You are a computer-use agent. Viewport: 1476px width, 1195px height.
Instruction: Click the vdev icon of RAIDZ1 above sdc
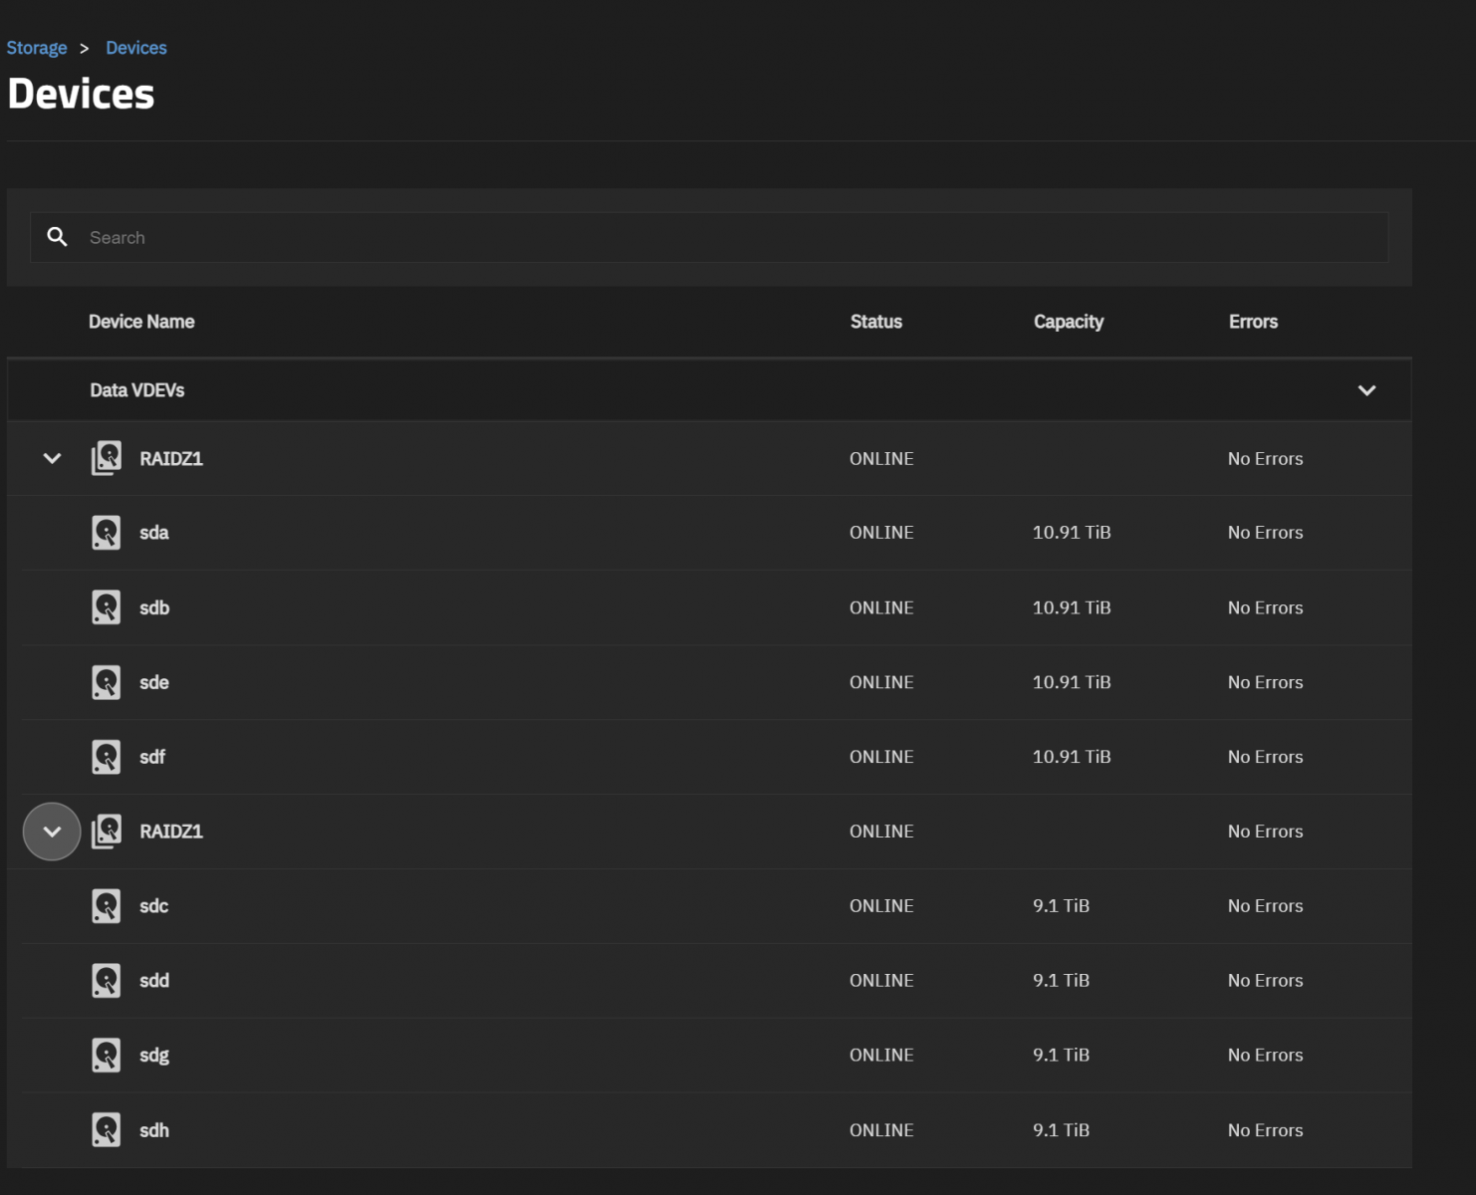click(x=107, y=832)
